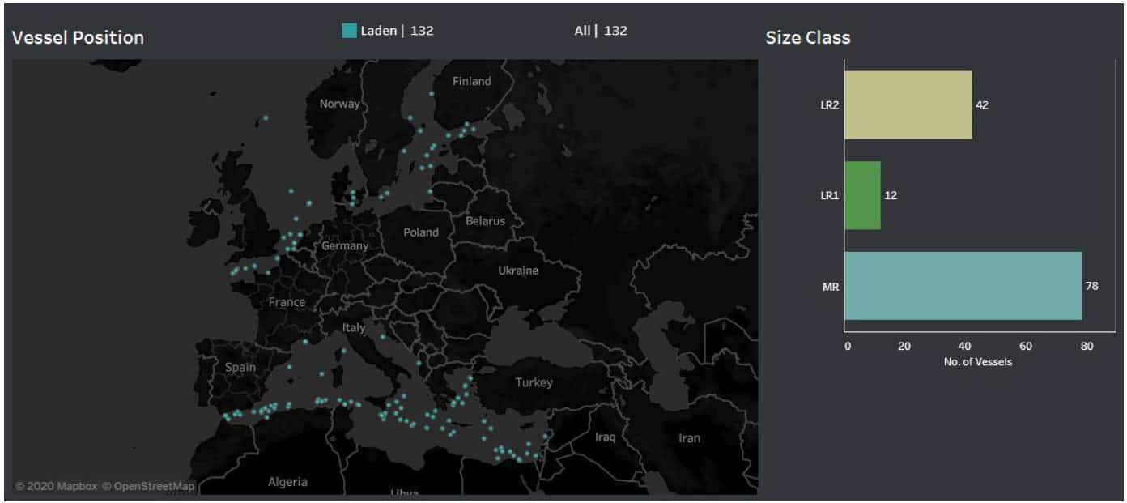Click the Norway label on the map
This screenshot has width=1127, height=503.
(339, 104)
